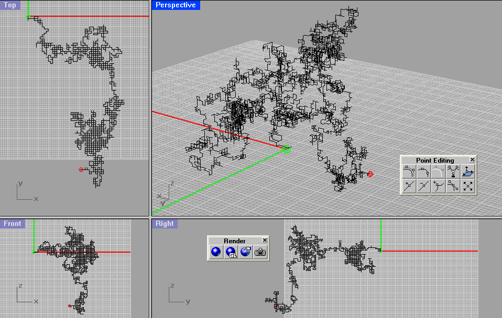Click the Right viewport title label
This screenshot has width=502, height=318.
point(165,223)
